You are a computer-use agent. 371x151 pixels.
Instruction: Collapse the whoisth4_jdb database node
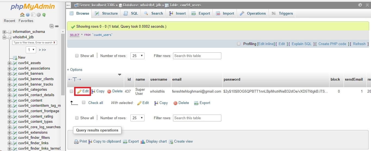point(4,37)
